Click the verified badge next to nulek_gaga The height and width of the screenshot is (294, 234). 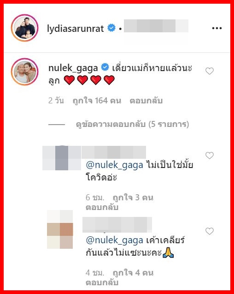(x=105, y=67)
